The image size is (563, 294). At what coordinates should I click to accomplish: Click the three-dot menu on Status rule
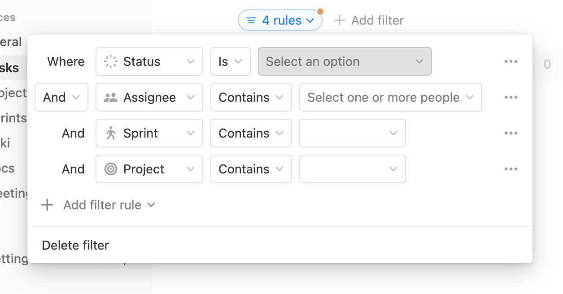click(x=511, y=62)
